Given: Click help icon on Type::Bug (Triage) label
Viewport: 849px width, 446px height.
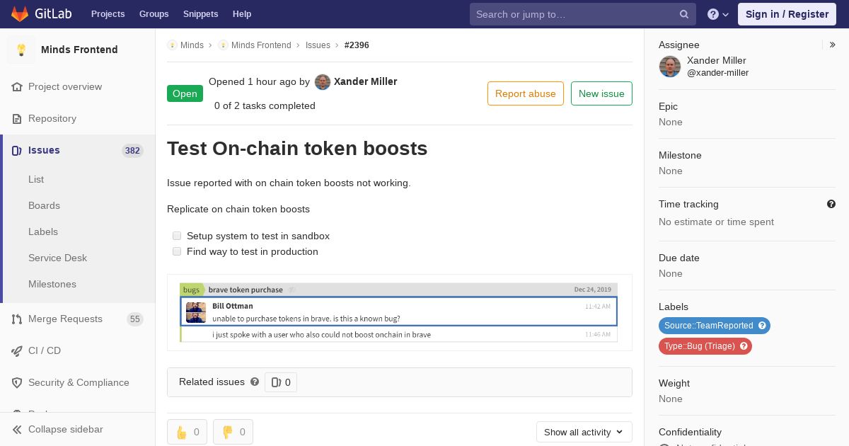Looking at the screenshot, I should 744,346.
